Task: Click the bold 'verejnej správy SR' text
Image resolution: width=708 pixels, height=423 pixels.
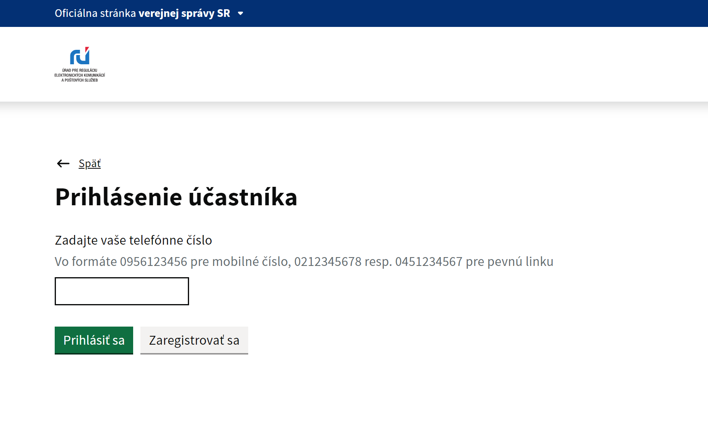Action: click(184, 13)
